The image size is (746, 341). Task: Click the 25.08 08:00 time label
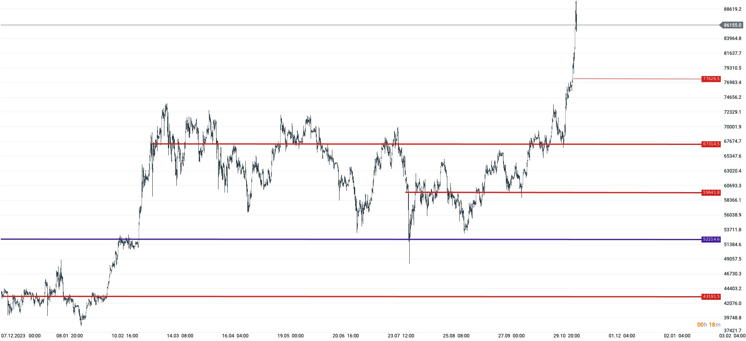pyautogui.click(x=456, y=336)
